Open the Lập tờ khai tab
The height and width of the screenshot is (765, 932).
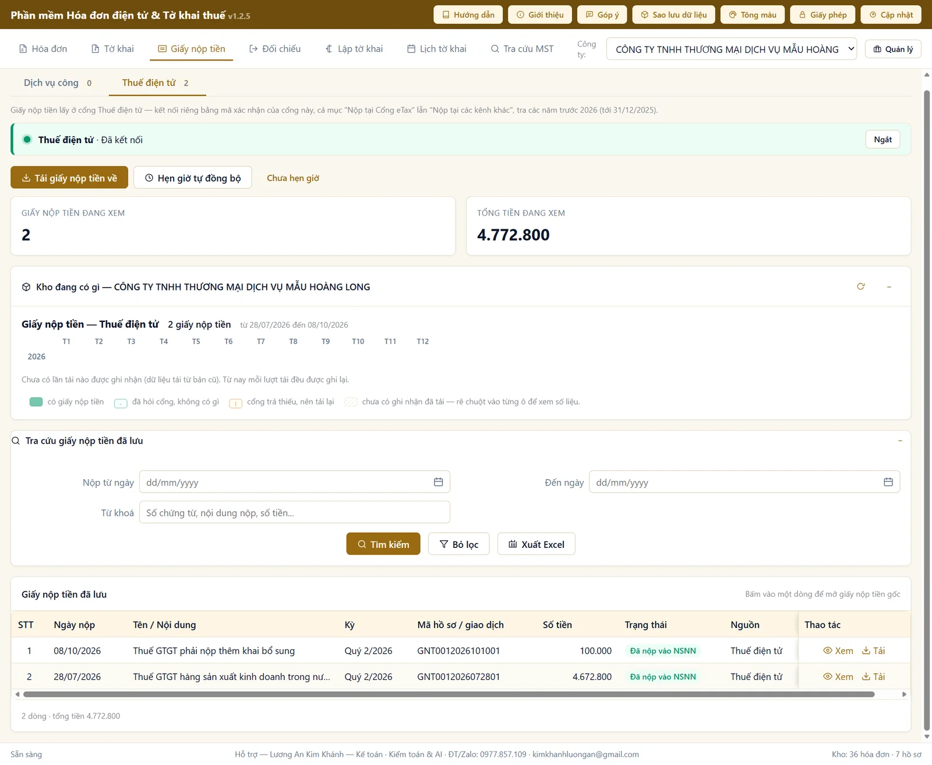coord(354,49)
